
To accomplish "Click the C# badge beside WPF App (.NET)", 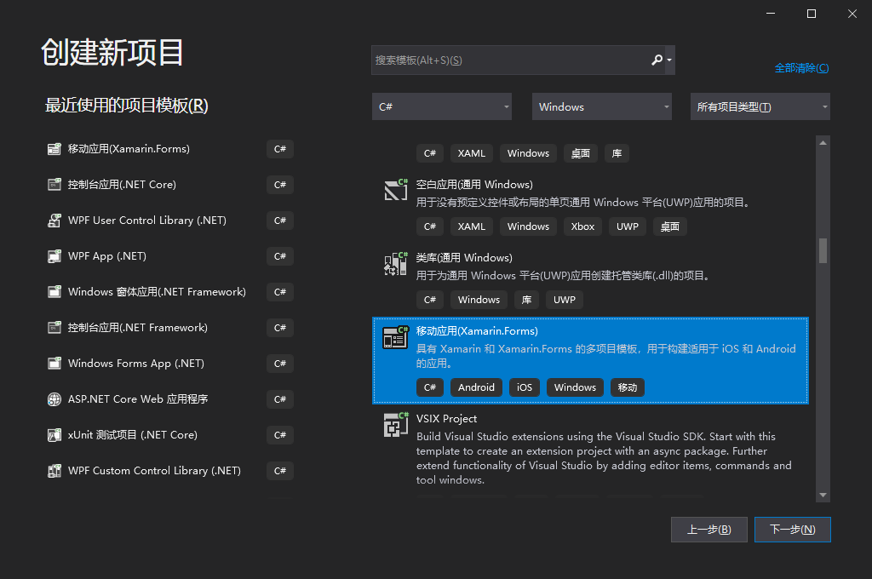I will click(279, 256).
